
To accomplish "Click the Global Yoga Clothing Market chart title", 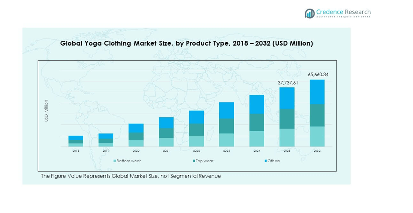I will tap(186, 44).
